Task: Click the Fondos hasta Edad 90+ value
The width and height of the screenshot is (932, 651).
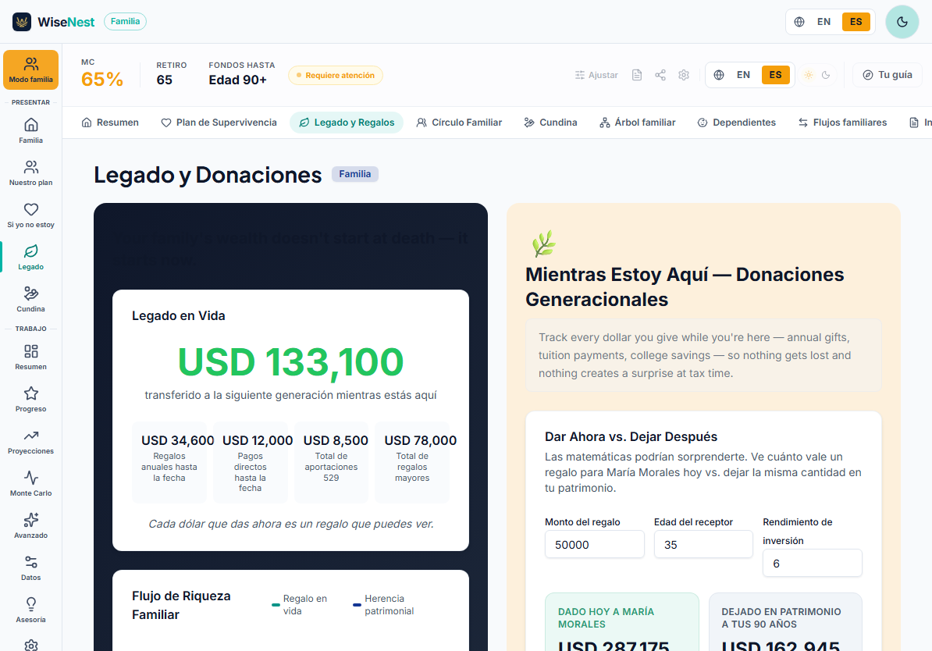Action: 238,80
